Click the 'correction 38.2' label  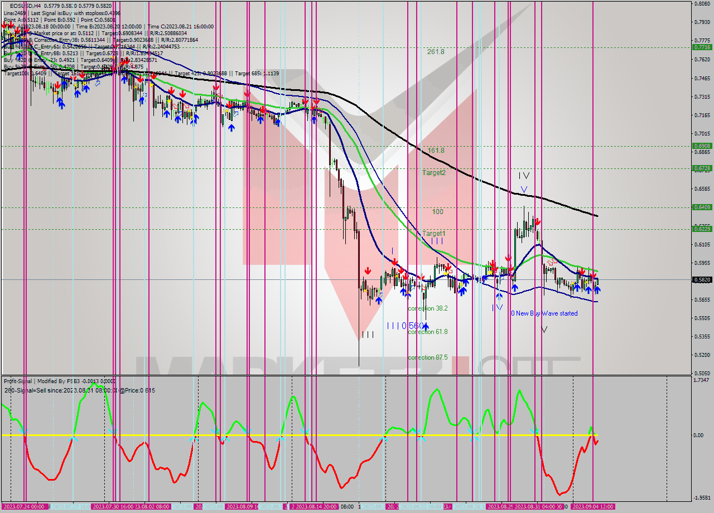[427, 308]
